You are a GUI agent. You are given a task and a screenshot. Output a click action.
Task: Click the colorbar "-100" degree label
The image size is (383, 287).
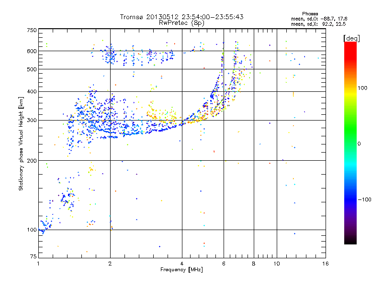tap(364, 199)
